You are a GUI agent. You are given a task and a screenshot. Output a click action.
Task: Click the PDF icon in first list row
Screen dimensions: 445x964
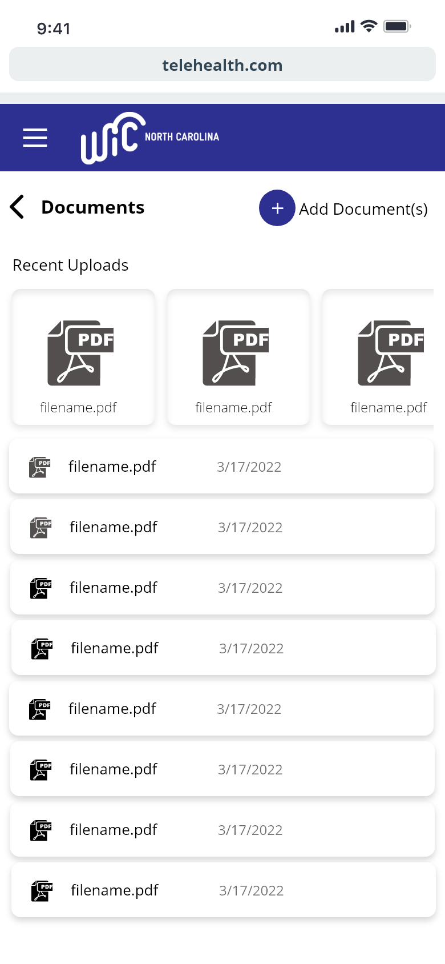pos(40,467)
